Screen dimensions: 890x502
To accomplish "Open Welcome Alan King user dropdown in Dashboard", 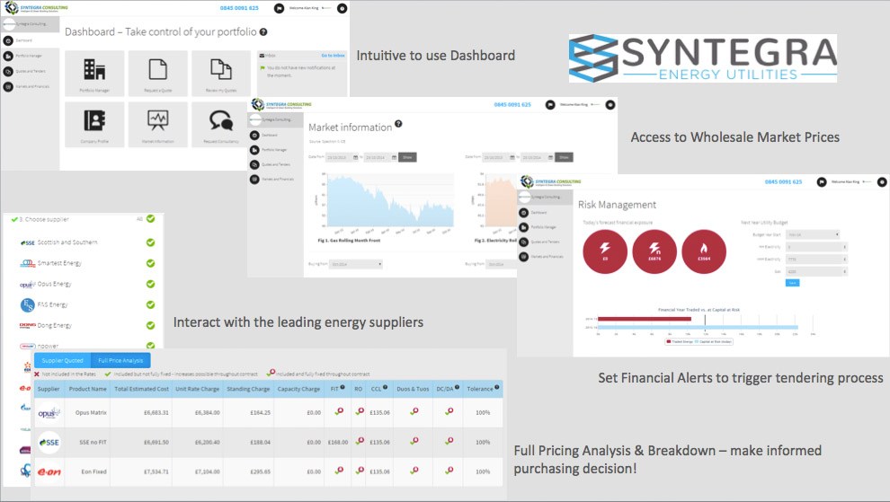I will click(310, 8).
